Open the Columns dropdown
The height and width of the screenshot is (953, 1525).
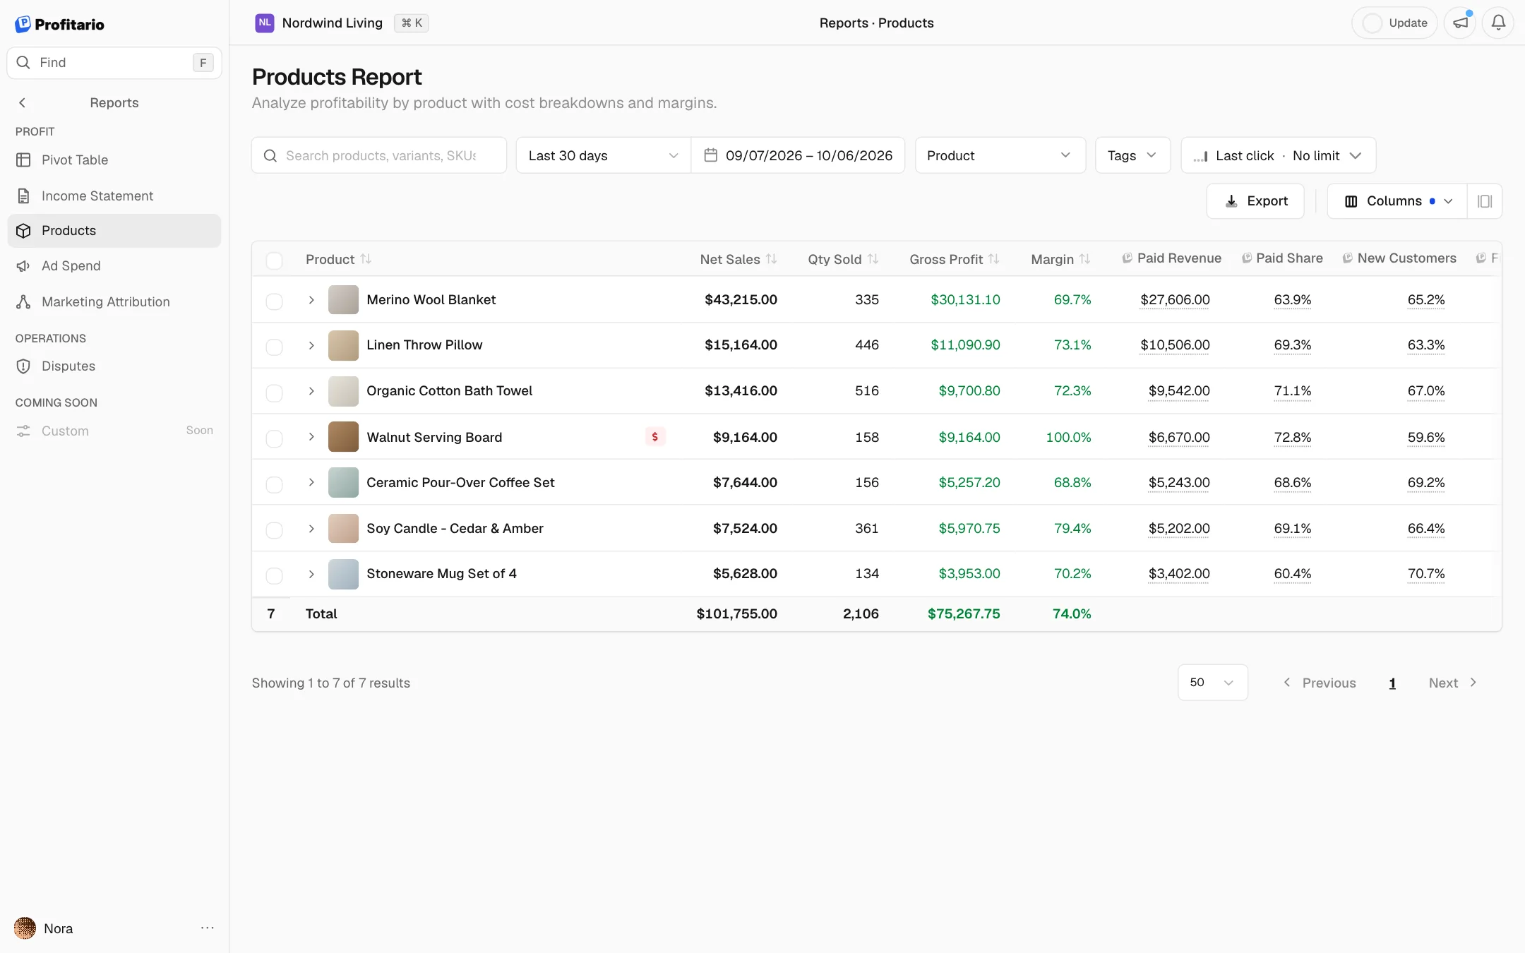coord(1397,201)
